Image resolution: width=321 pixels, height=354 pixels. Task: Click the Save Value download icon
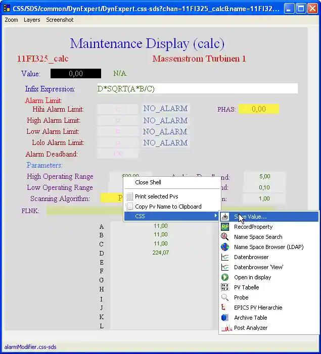tap(224, 217)
